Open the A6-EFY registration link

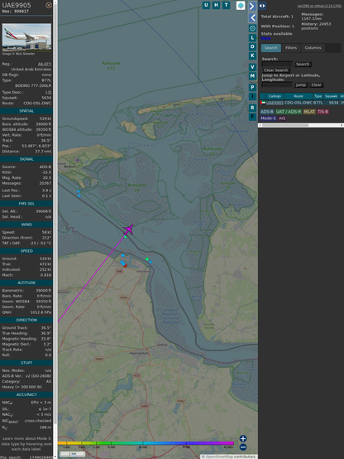click(x=45, y=64)
